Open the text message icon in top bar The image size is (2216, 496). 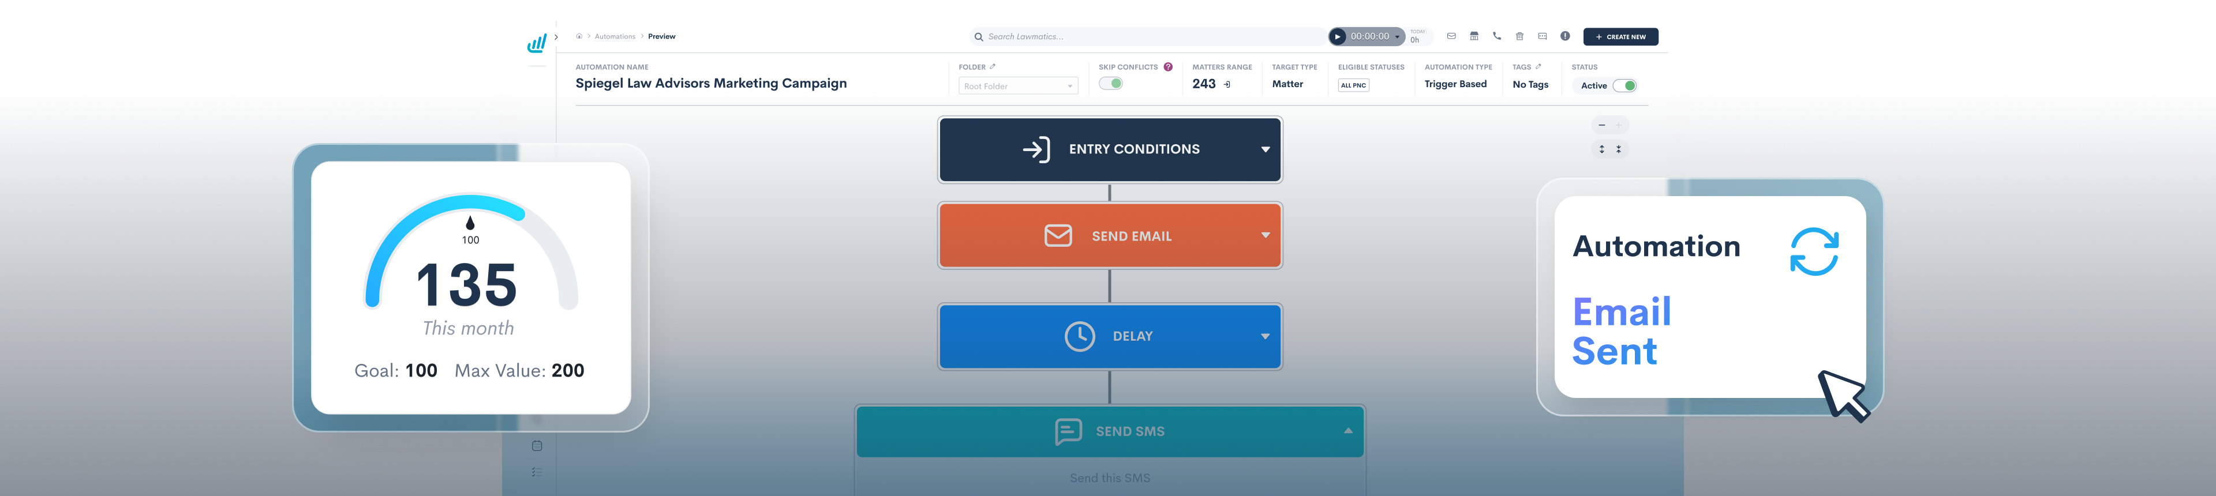(x=1543, y=36)
